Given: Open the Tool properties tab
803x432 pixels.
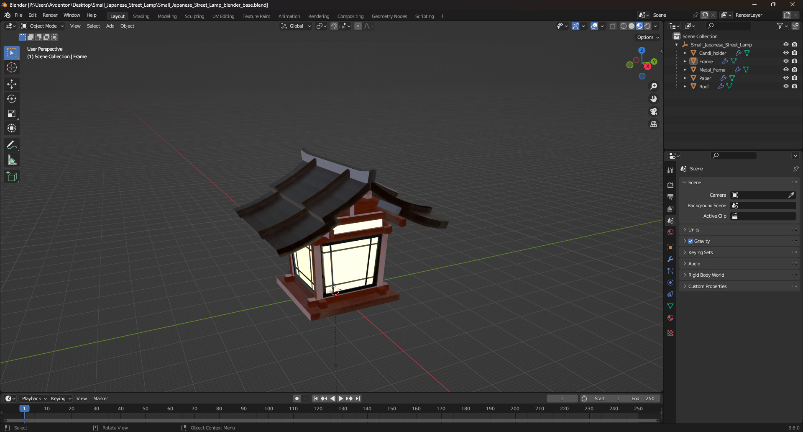Looking at the screenshot, I should coord(670,170).
